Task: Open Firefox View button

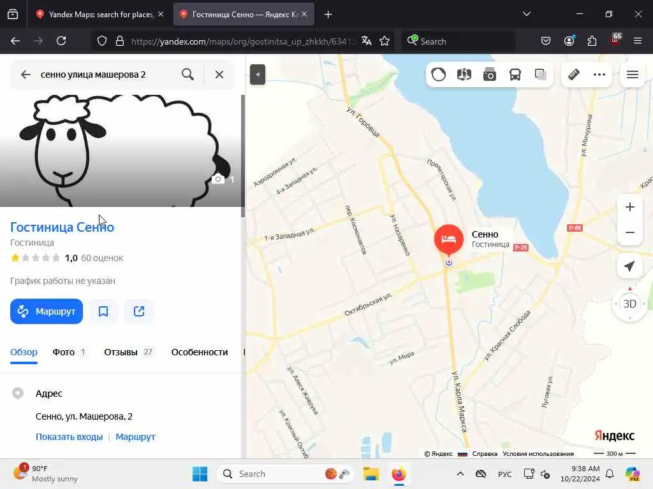Action: click(13, 15)
